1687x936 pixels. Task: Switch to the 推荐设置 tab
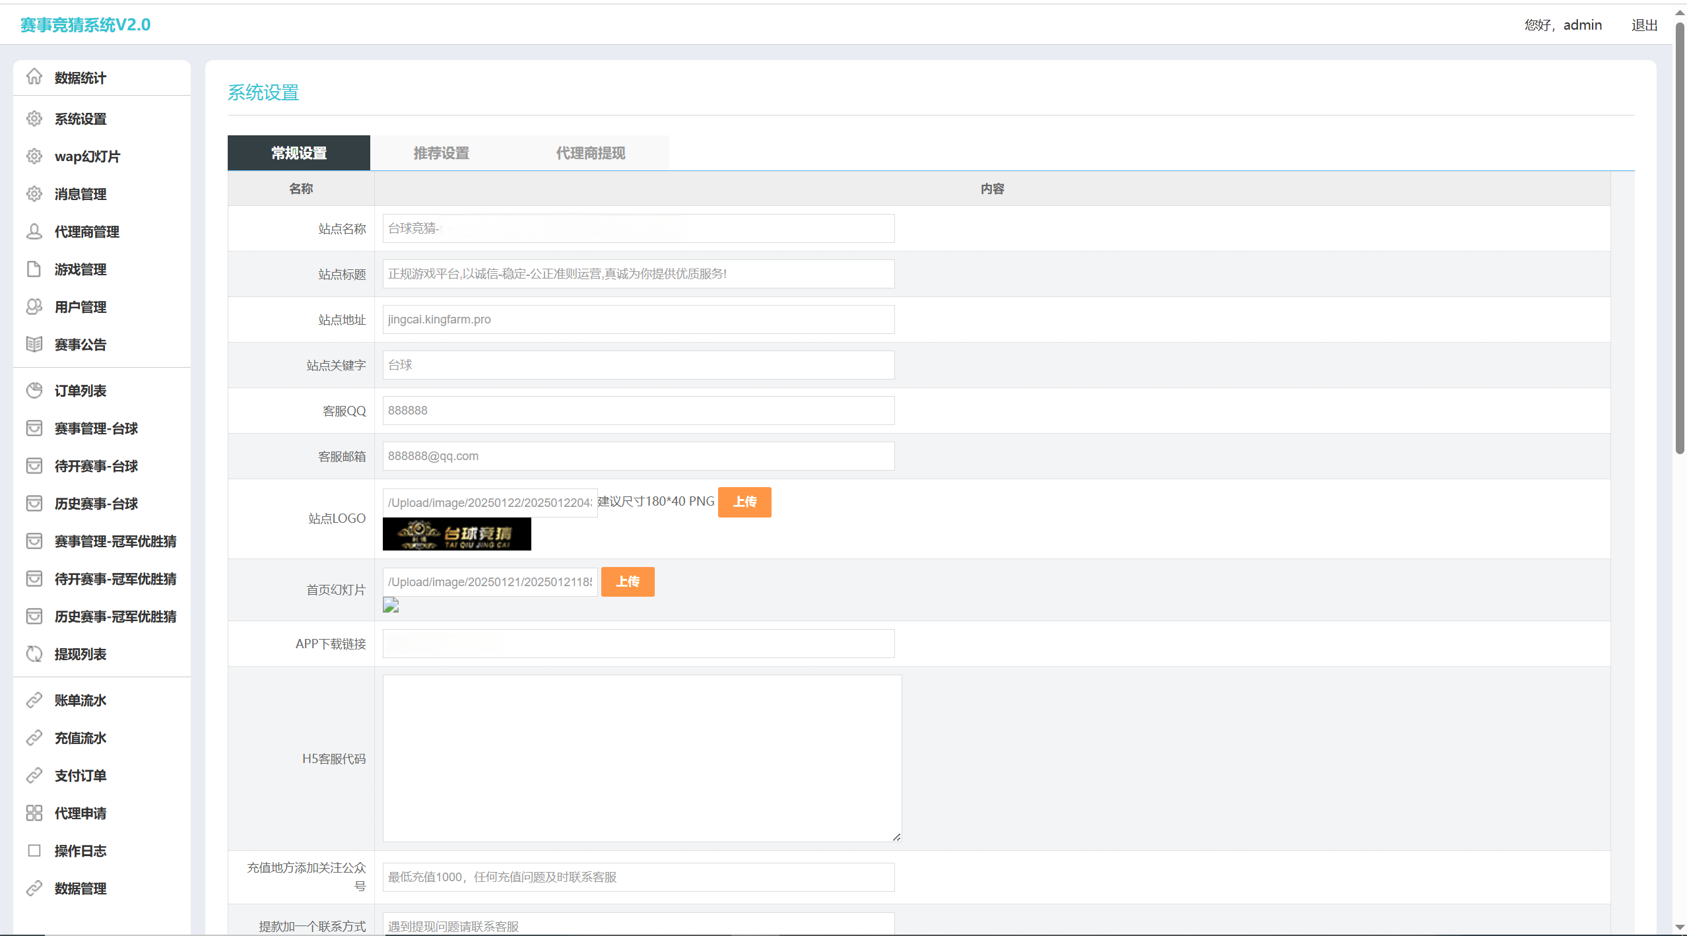coord(441,153)
